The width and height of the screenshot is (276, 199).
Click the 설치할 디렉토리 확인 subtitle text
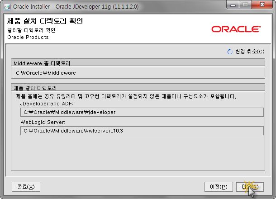(x=31, y=30)
